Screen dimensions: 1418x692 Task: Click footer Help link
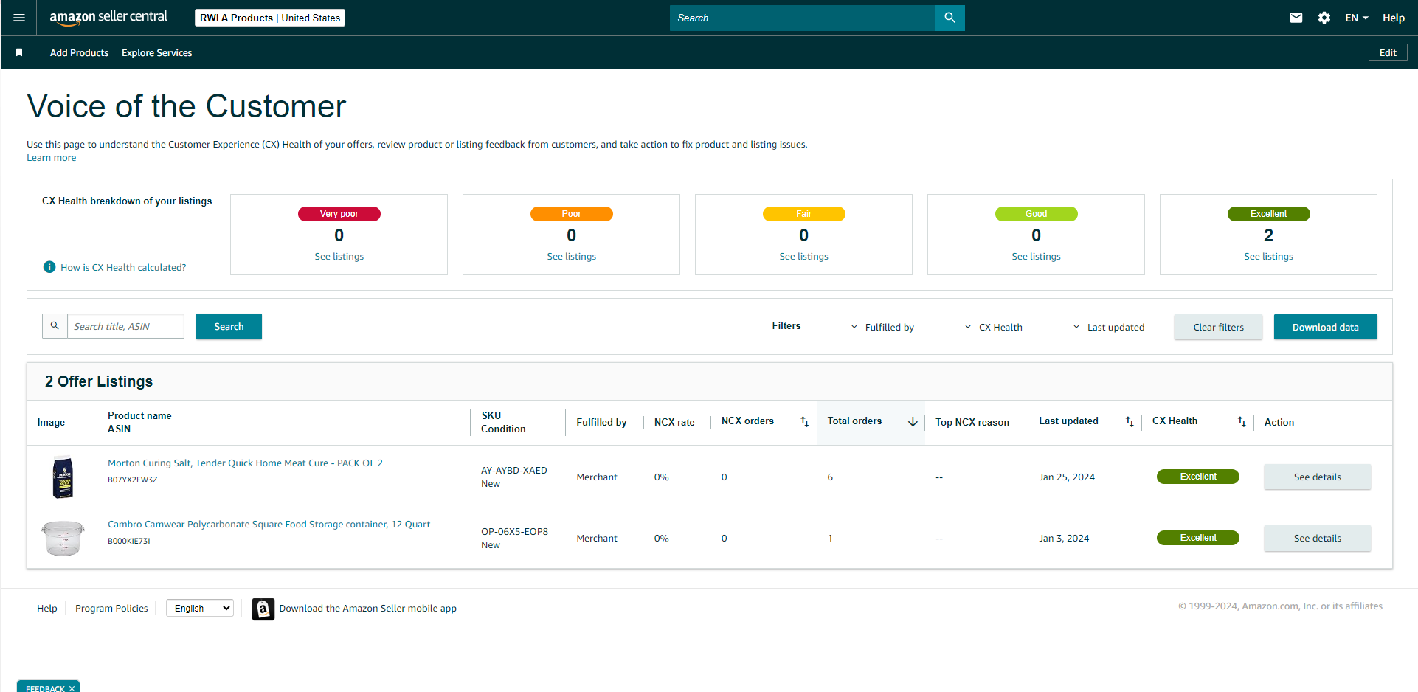pos(47,609)
